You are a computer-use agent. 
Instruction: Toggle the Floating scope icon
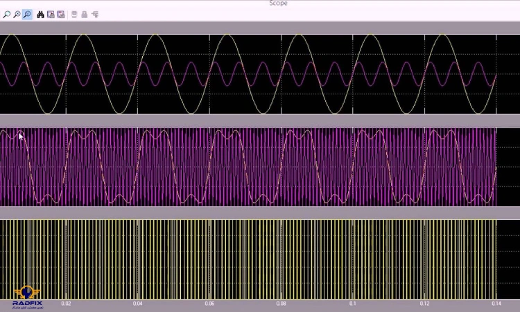point(74,14)
